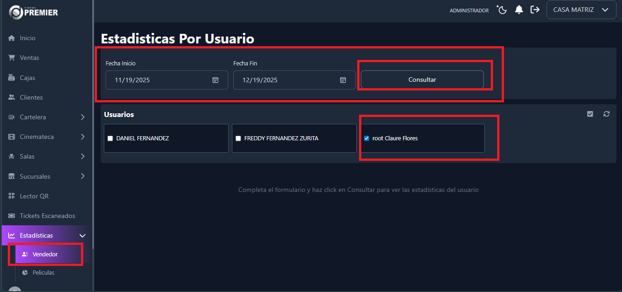Uncheck the root Claure Flores user
The image size is (622, 292).
(x=366, y=138)
